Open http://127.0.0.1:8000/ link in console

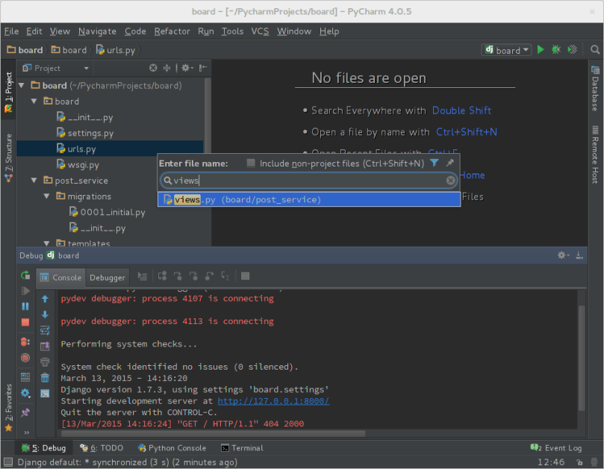pos(273,401)
